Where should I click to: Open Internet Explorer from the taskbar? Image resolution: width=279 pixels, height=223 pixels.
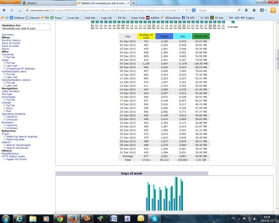(19, 218)
